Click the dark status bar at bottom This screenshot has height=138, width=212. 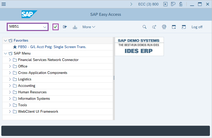(105, 131)
